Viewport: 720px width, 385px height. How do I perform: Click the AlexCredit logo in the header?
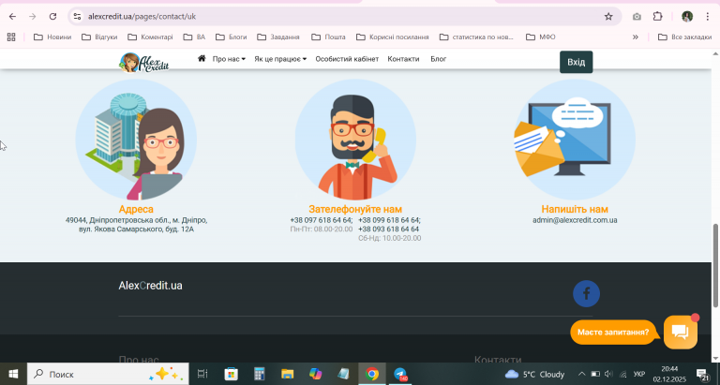(x=144, y=63)
